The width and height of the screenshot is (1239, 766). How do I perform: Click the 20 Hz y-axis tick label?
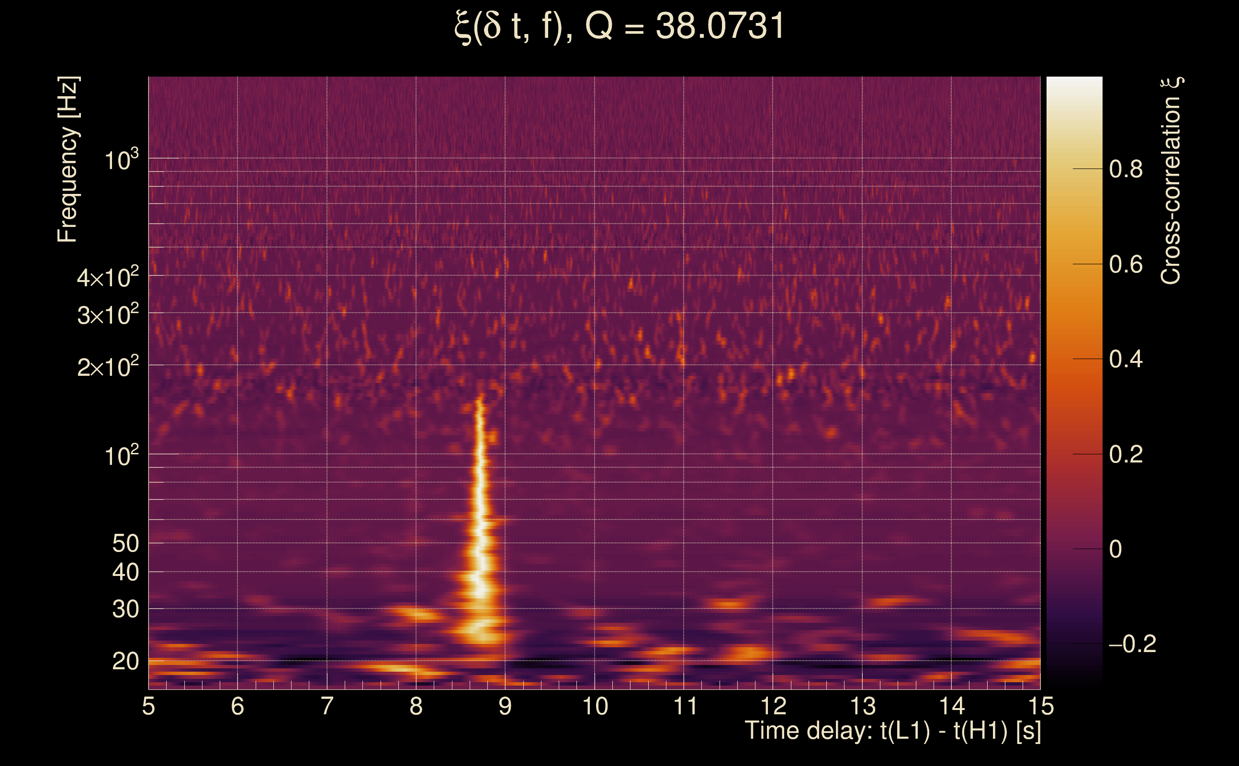125,661
